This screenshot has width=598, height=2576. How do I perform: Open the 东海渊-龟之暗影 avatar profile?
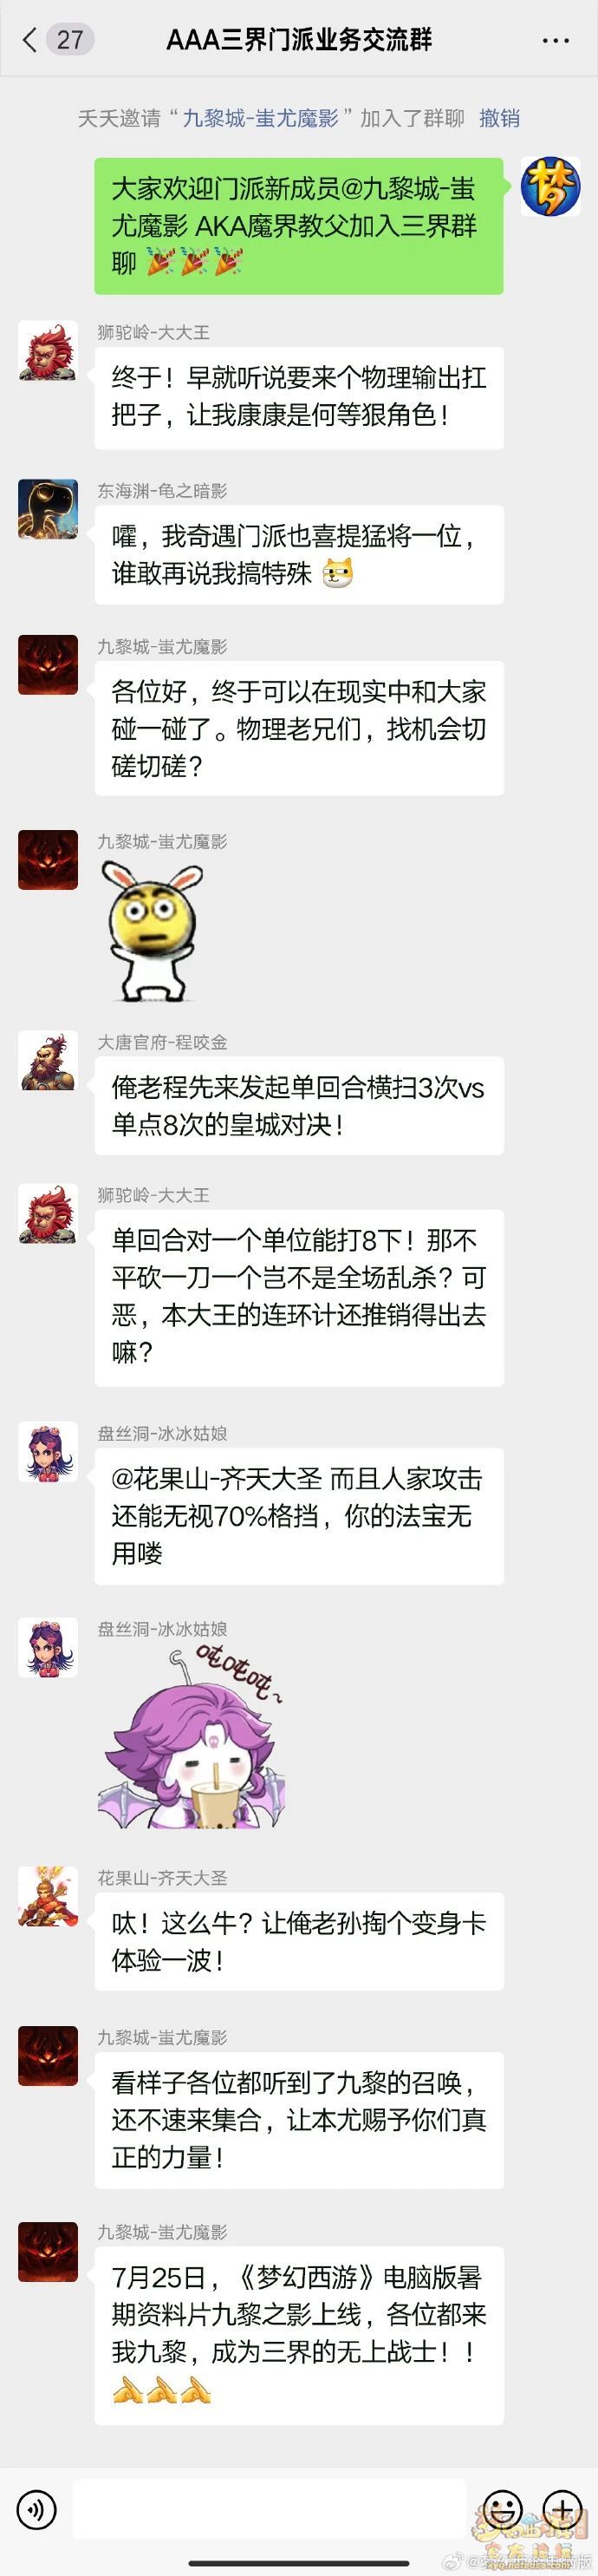point(48,509)
